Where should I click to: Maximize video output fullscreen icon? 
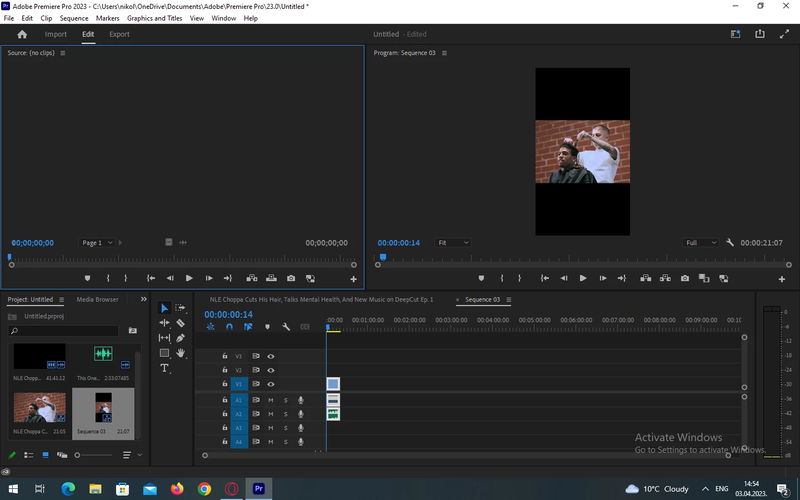pyautogui.click(x=784, y=34)
